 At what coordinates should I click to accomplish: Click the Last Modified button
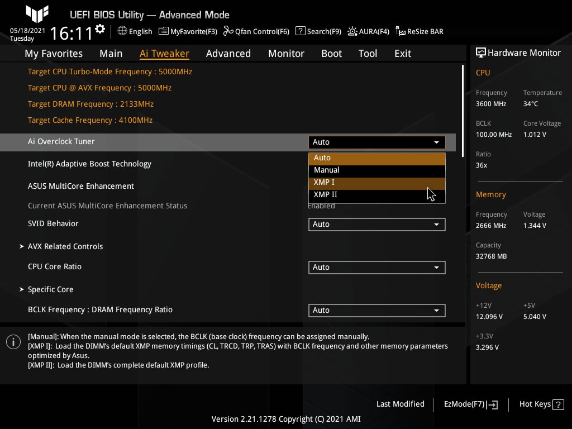(400, 404)
